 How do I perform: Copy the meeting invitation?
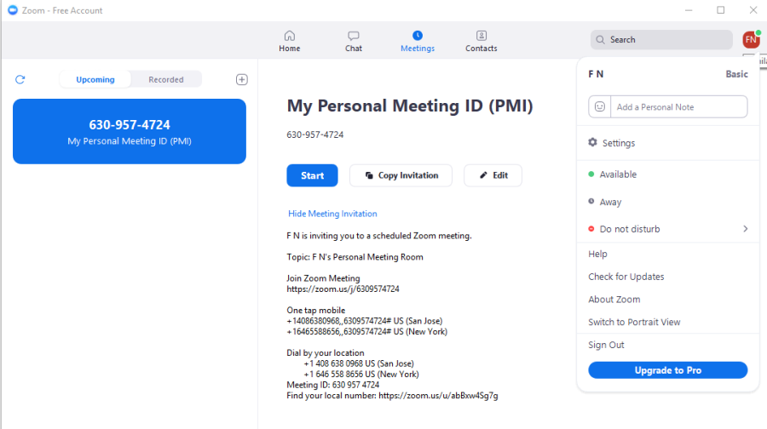401,175
